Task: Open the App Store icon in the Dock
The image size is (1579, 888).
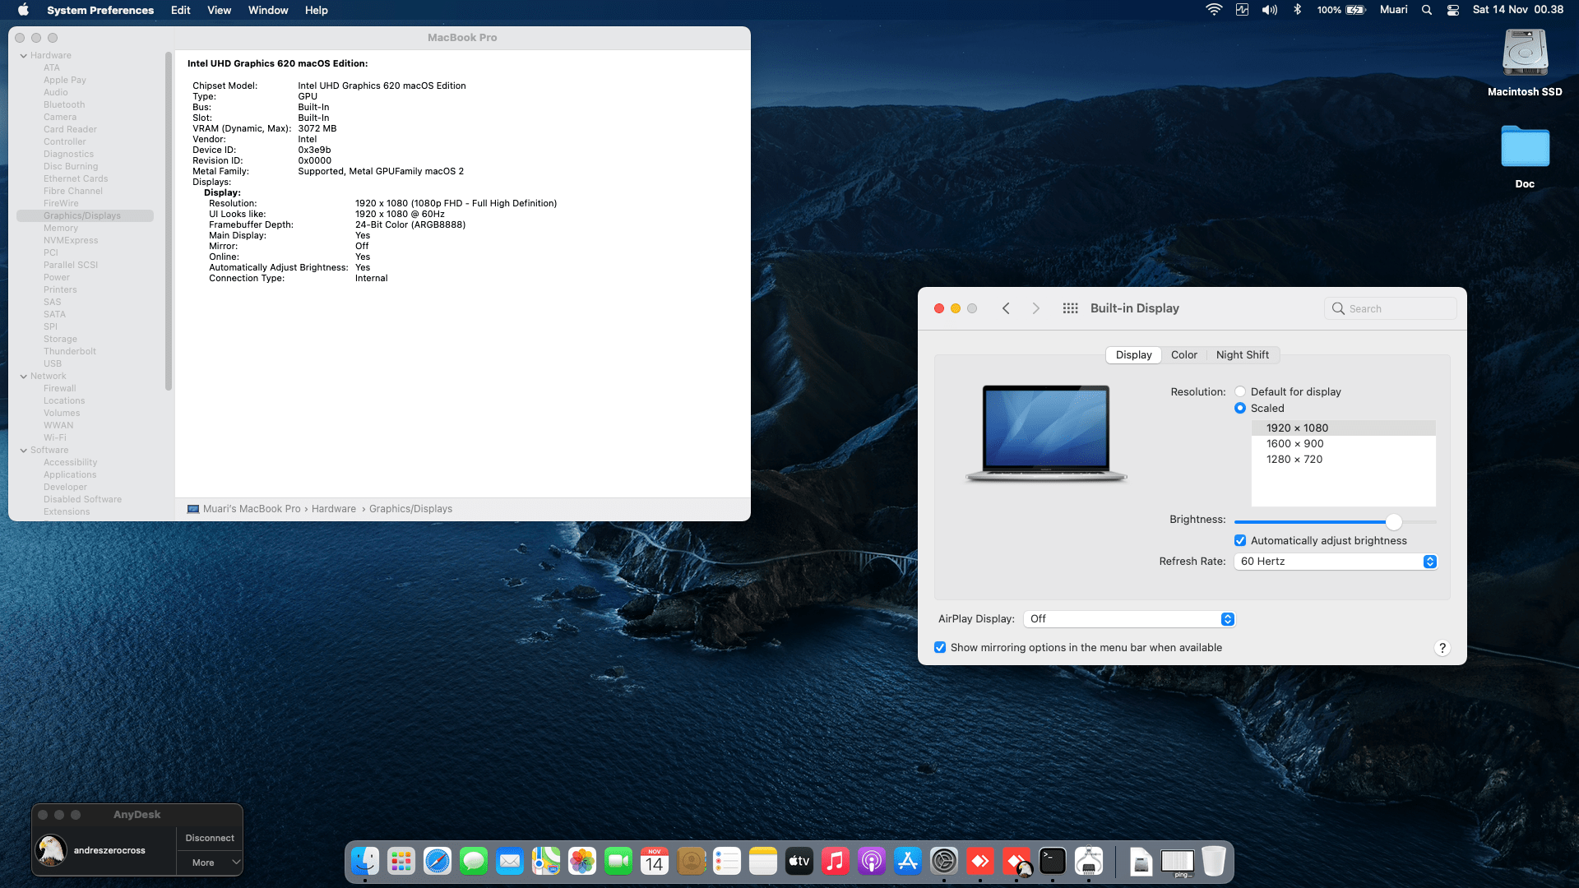Action: pyautogui.click(x=908, y=862)
